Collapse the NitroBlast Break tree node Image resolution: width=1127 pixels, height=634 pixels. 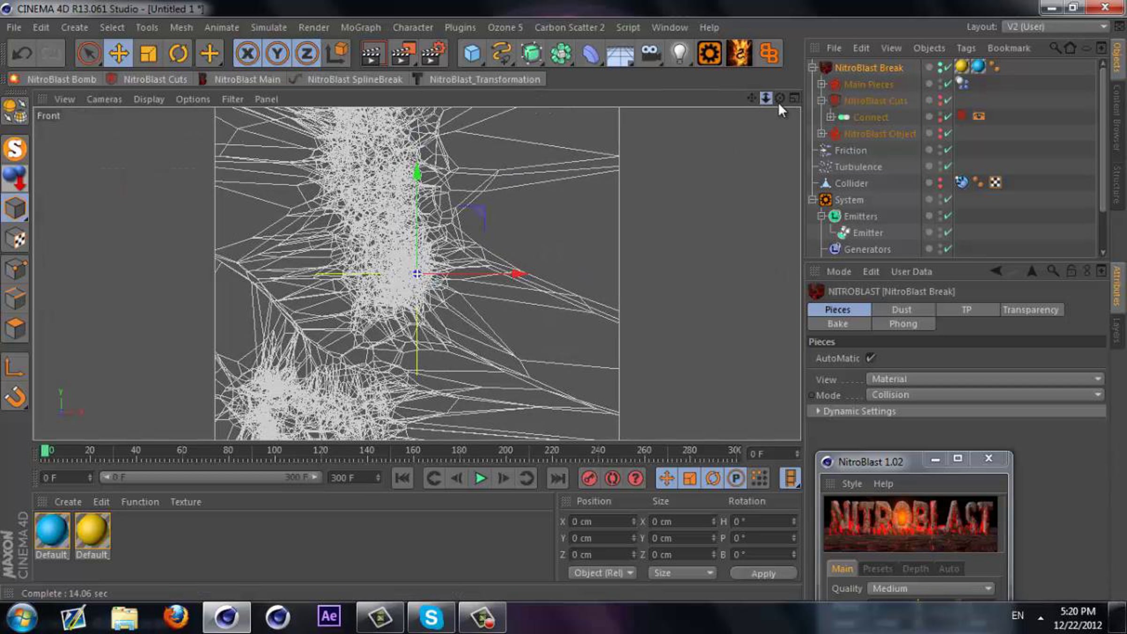[x=812, y=68]
